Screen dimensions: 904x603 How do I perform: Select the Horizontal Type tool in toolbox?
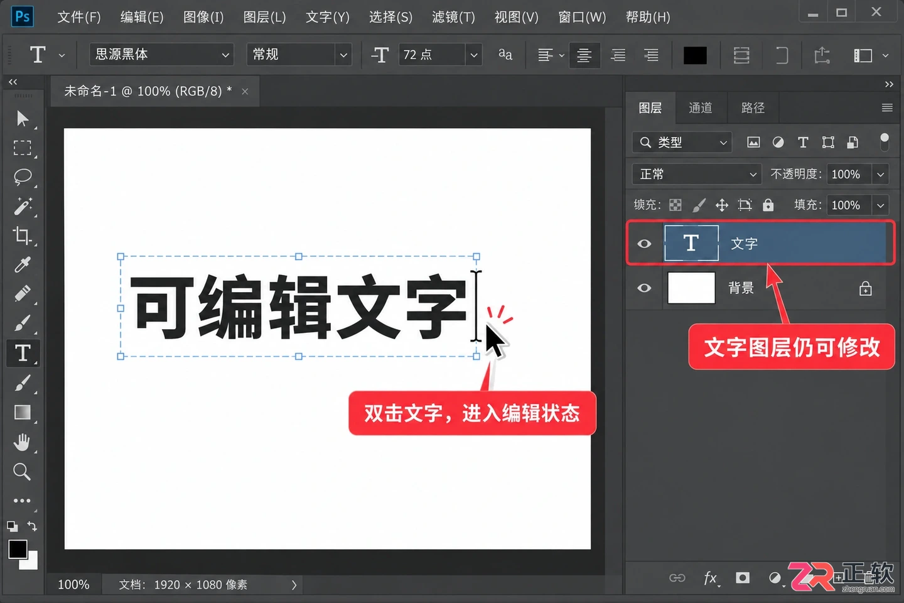click(x=23, y=353)
